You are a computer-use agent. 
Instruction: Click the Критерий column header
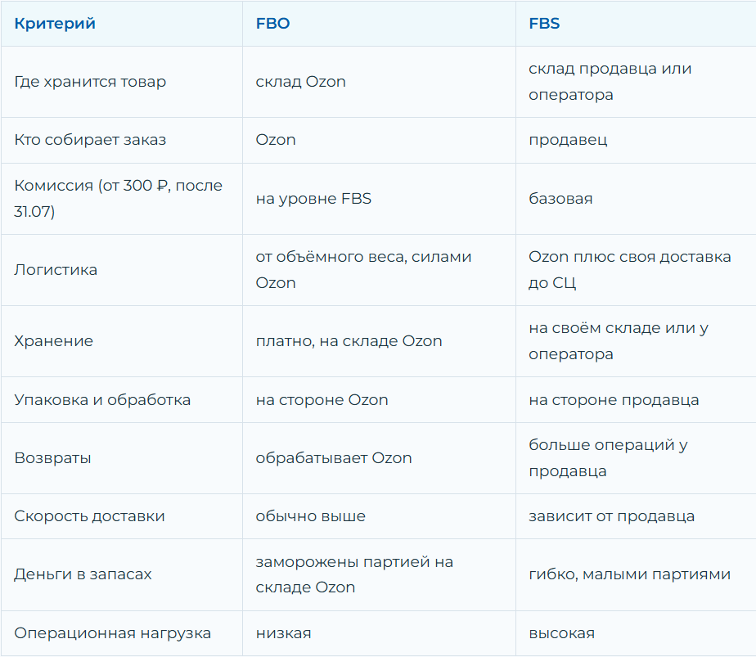tap(55, 24)
